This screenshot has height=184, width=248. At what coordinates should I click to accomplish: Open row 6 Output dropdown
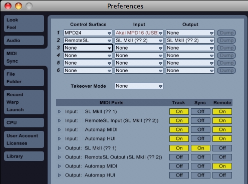(190, 70)
